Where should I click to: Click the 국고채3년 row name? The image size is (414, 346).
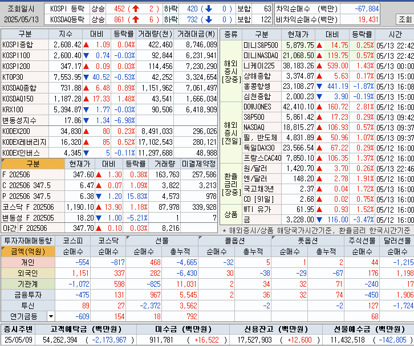tap(258, 189)
